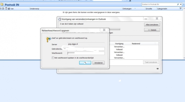Click the Zoeken in Postvak IN search field
This screenshot has height=102, width=185.
click(x=159, y=4)
